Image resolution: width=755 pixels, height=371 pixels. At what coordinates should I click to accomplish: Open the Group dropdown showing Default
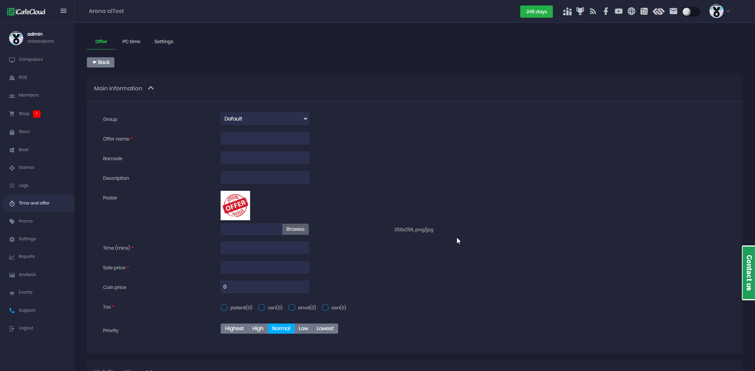(x=265, y=119)
